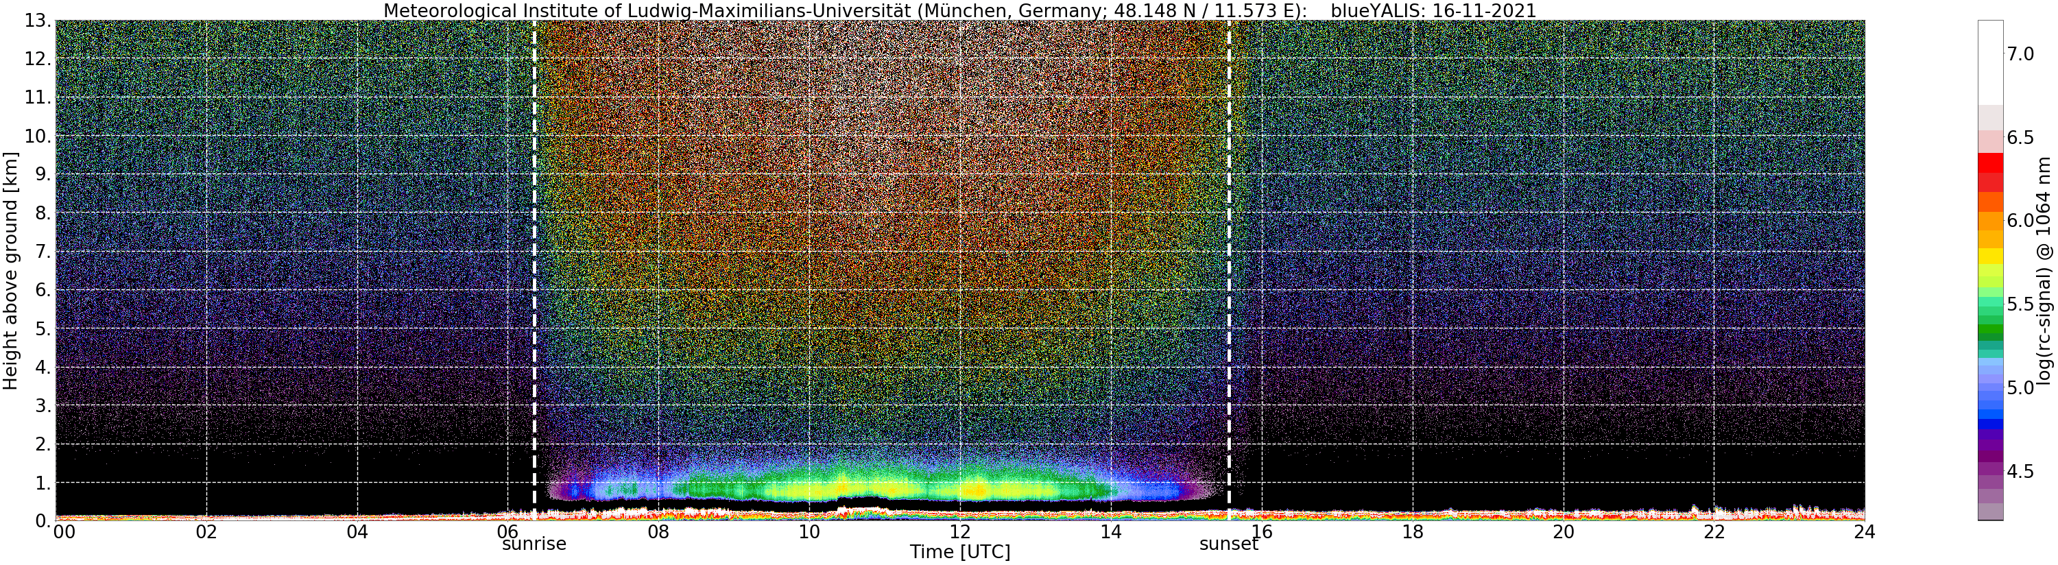Click the time axis tick label 08

(658, 532)
